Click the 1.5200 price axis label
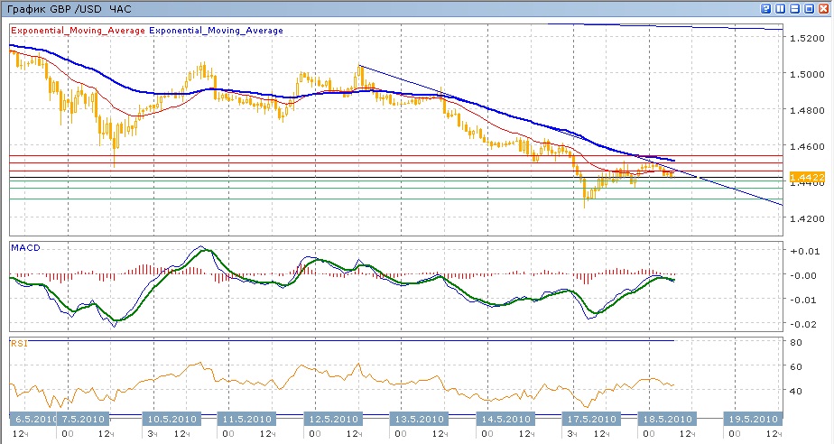This screenshot has width=834, height=444. point(805,39)
